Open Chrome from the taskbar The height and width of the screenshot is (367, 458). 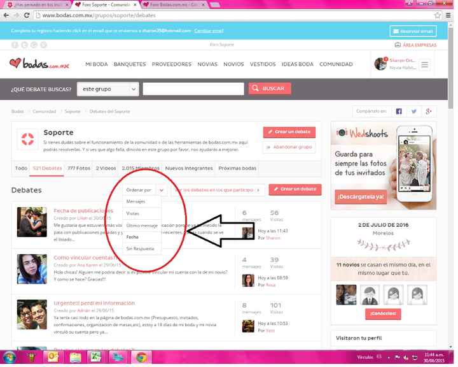tap(142, 357)
